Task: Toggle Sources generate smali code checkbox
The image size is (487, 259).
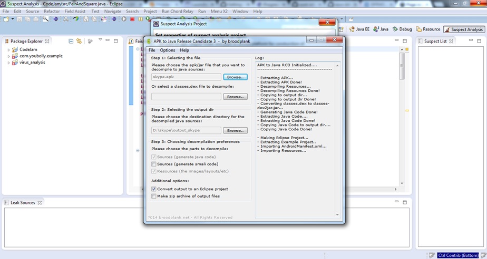Action: coord(154,164)
